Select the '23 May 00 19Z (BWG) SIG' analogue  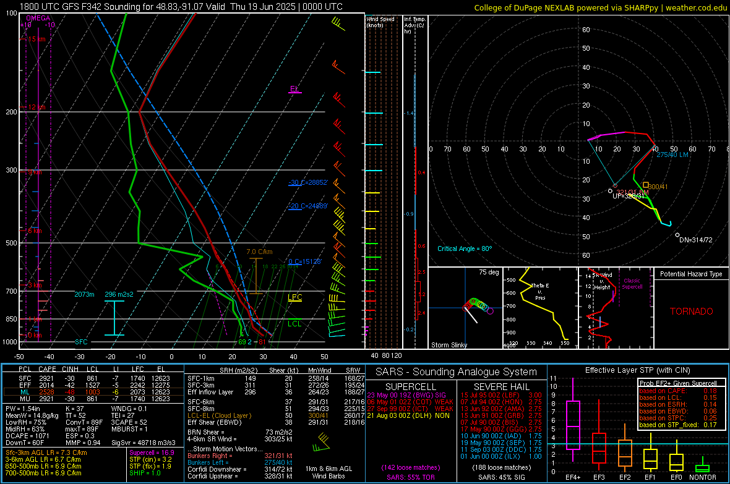(x=406, y=395)
